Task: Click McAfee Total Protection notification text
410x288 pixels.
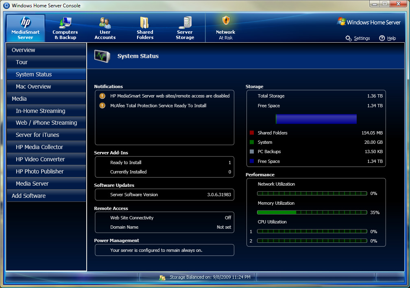Action: (x=158, y=106)
